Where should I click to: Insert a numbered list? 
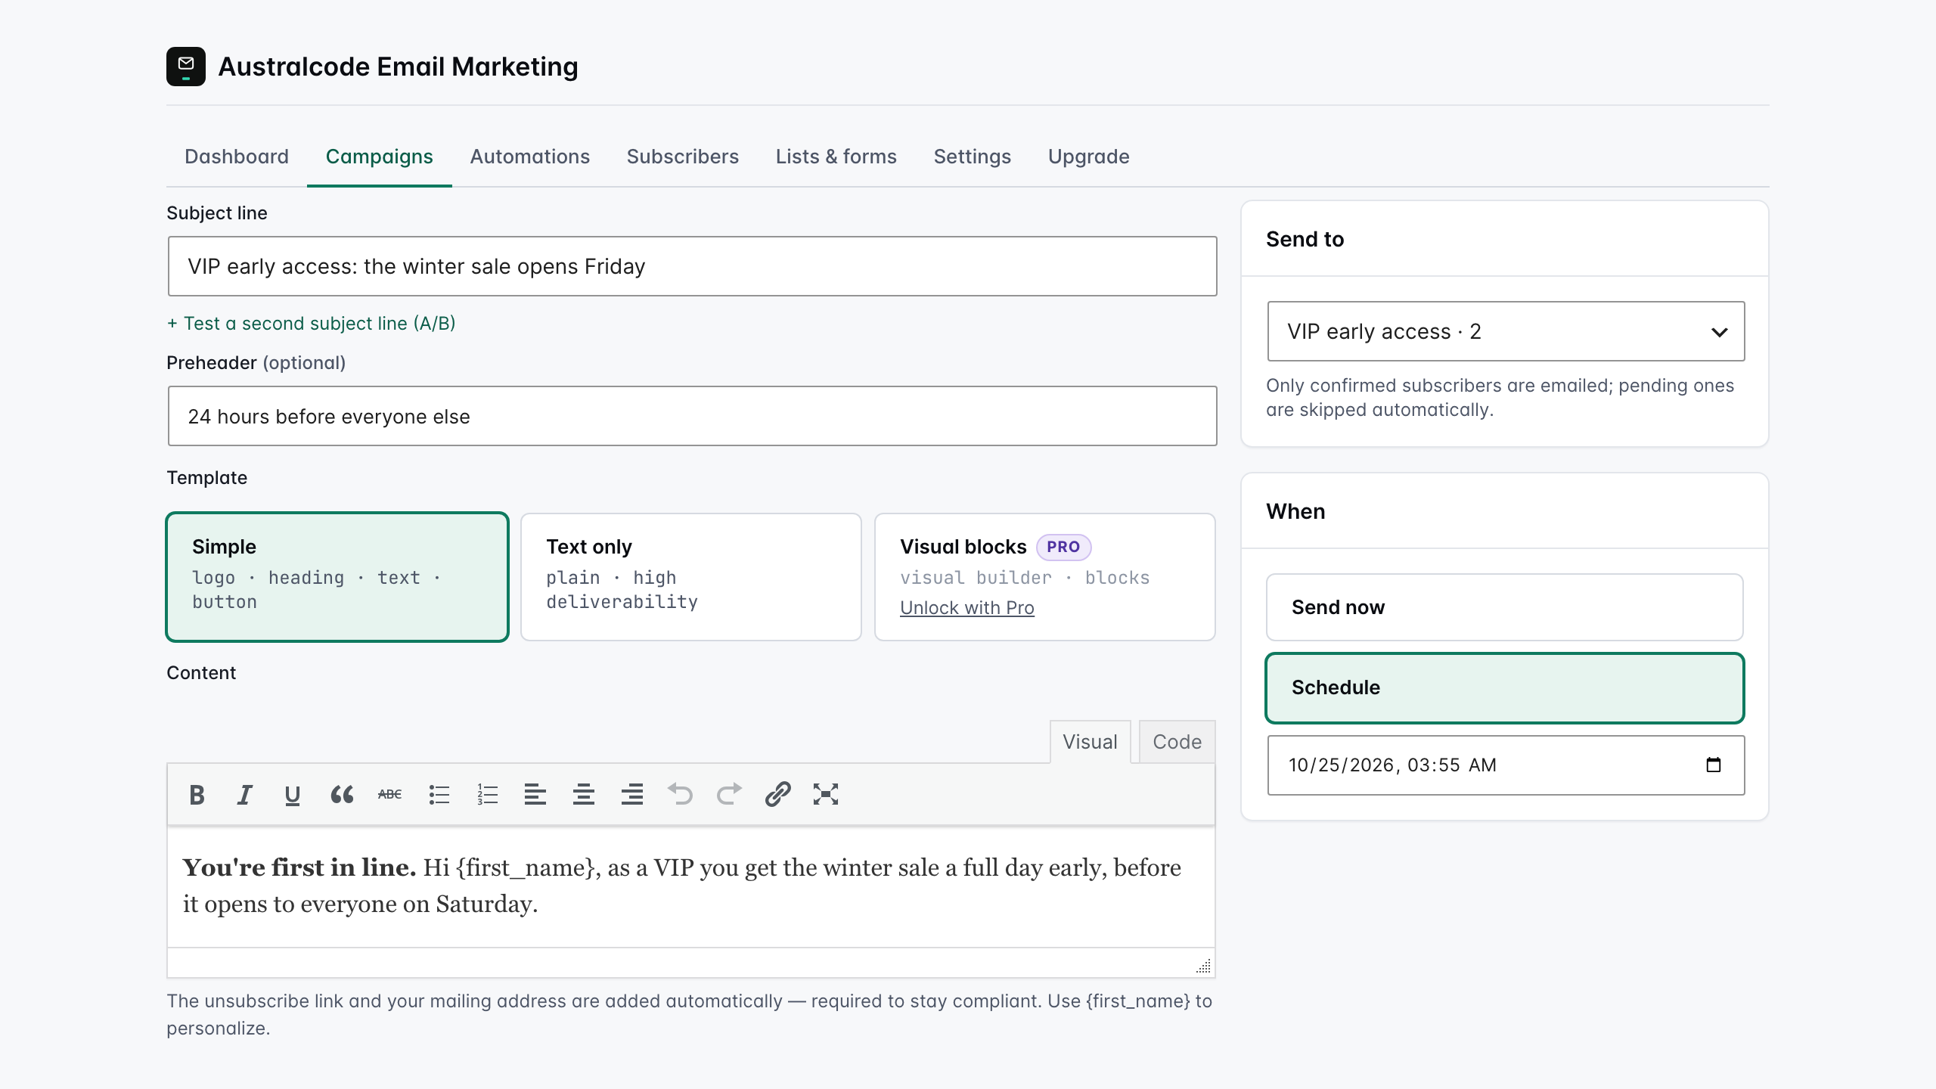click(x=487, y=794)
